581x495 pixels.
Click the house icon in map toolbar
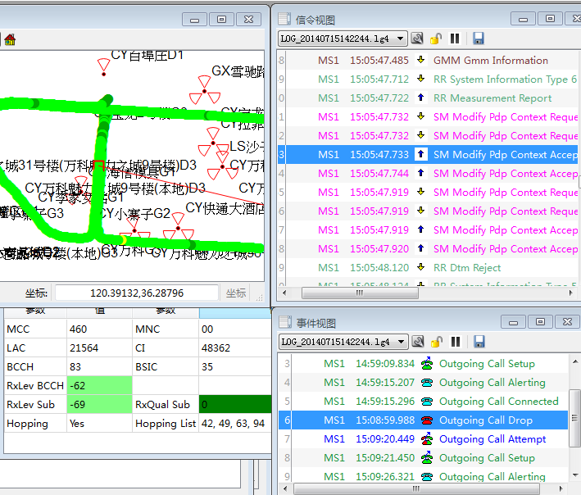tap(9, 39)
